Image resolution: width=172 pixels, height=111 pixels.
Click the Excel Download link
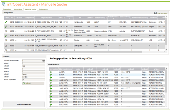click(x=162, y=13)
